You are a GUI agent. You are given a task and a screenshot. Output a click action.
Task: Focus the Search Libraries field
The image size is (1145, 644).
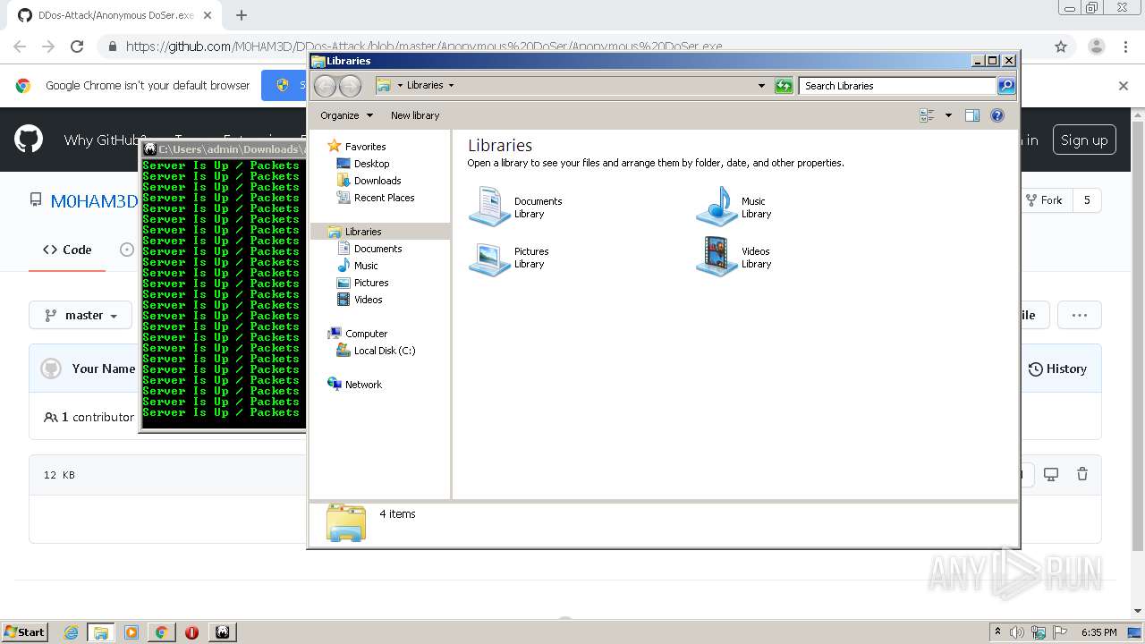pyautogui.click(x=897, y=86)
